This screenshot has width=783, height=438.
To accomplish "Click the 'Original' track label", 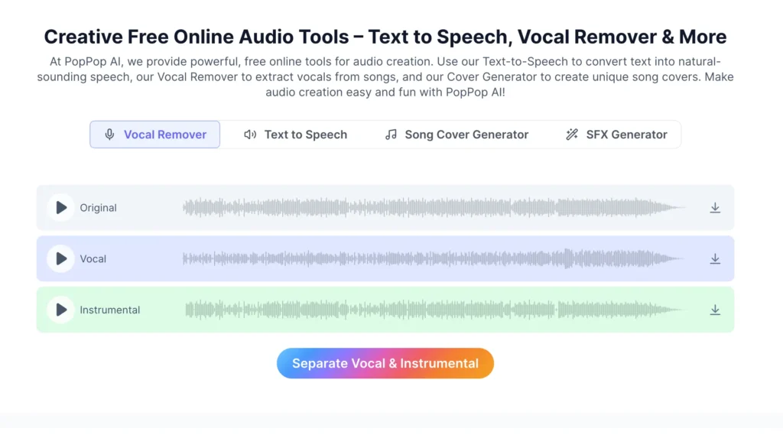I will point(98,208).
